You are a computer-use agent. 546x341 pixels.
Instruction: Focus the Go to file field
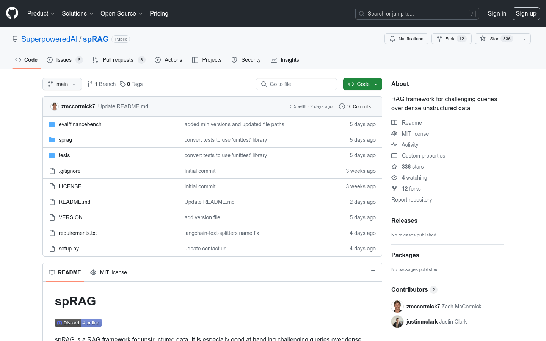point(297,84)
